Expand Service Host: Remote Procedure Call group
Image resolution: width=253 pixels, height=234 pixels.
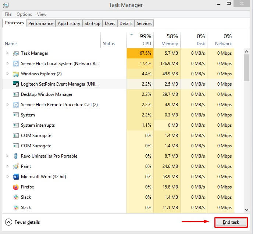point(7,104)
